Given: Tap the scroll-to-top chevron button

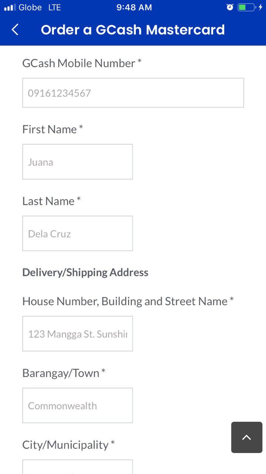Looking at the screenshot, I should tap(247, 437).
